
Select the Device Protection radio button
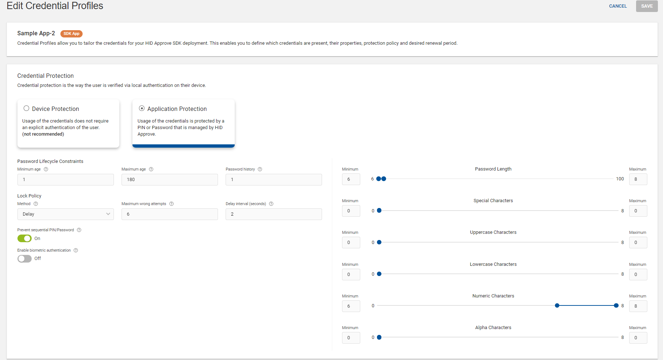tap(26, 108)
